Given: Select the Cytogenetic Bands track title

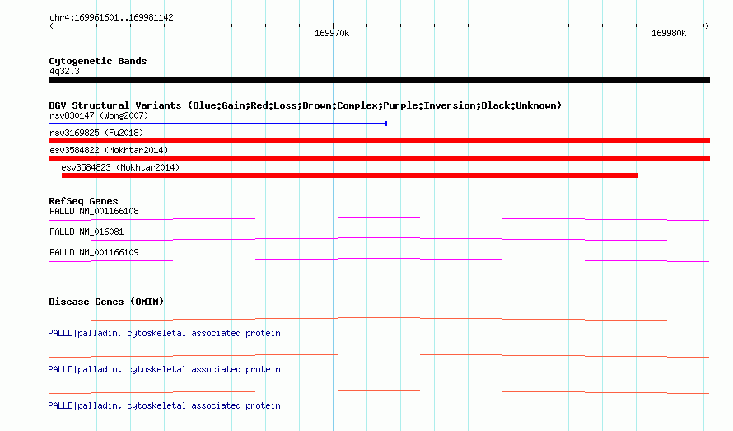Looking at the screenshot, I should point(98,61).
